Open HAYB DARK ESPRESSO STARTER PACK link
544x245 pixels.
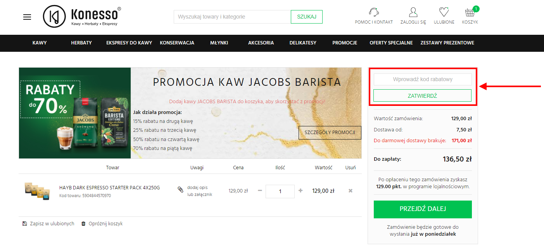click(x=109, y=188)
